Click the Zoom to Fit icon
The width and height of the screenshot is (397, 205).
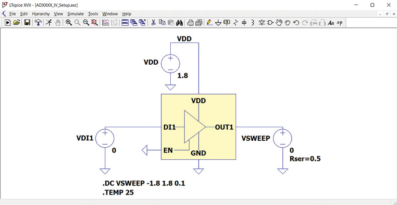pos(94,23)
